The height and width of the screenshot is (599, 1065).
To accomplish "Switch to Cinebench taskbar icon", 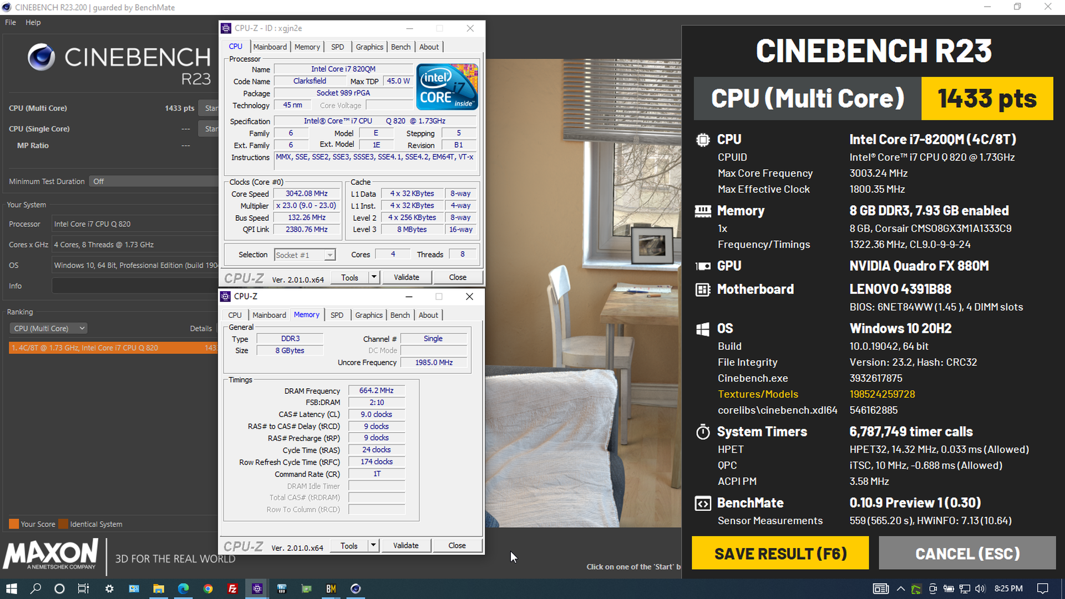I will point(356,588).
